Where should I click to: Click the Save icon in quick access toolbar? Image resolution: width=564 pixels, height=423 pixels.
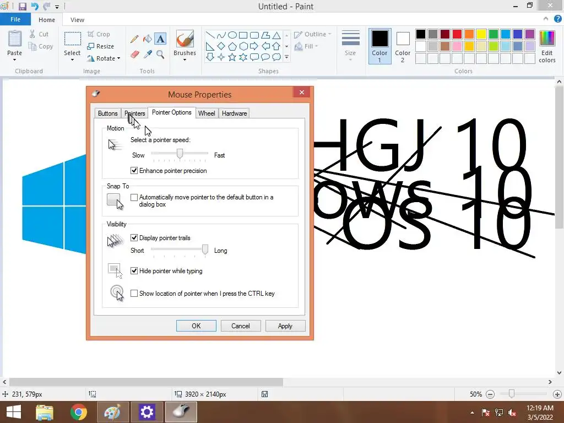(x=22, y=7)
